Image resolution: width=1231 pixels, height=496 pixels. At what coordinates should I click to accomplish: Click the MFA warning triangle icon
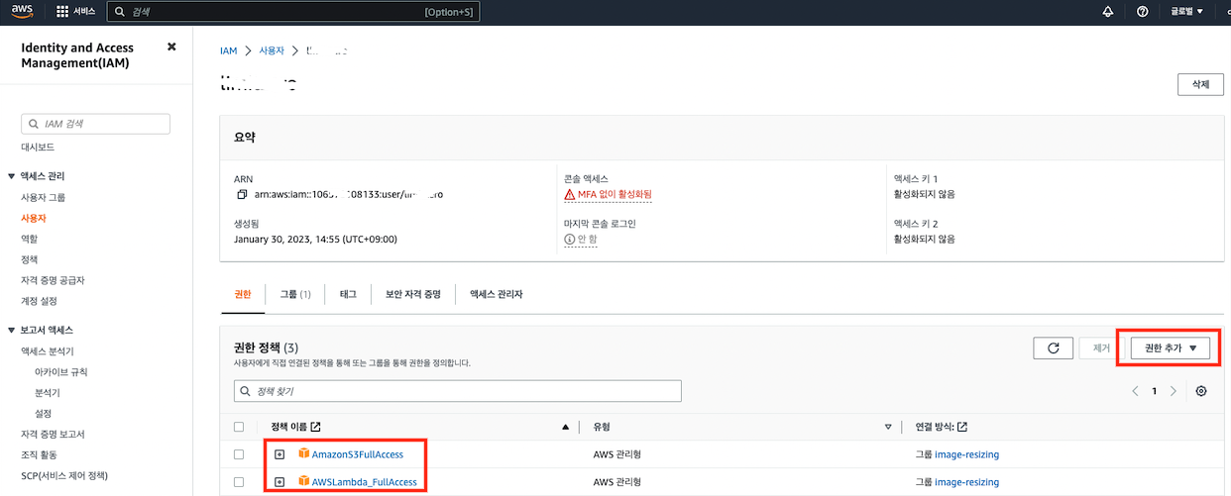(569, 195)
